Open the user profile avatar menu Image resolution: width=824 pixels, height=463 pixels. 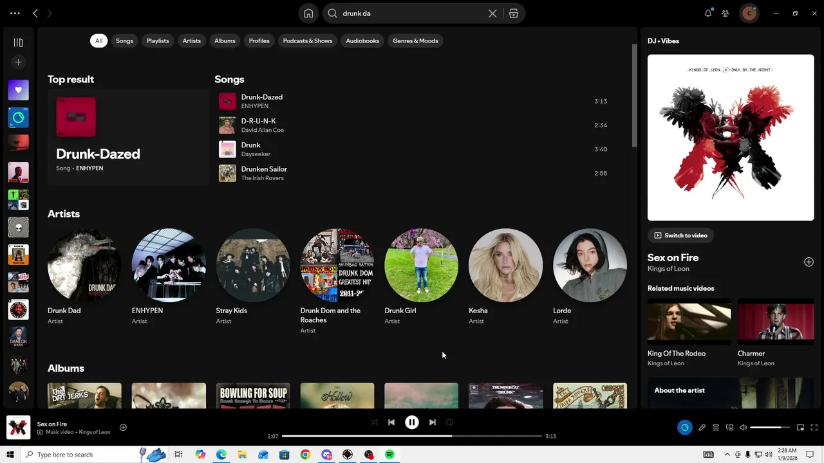pyautogui.click(x=749, y=13)
